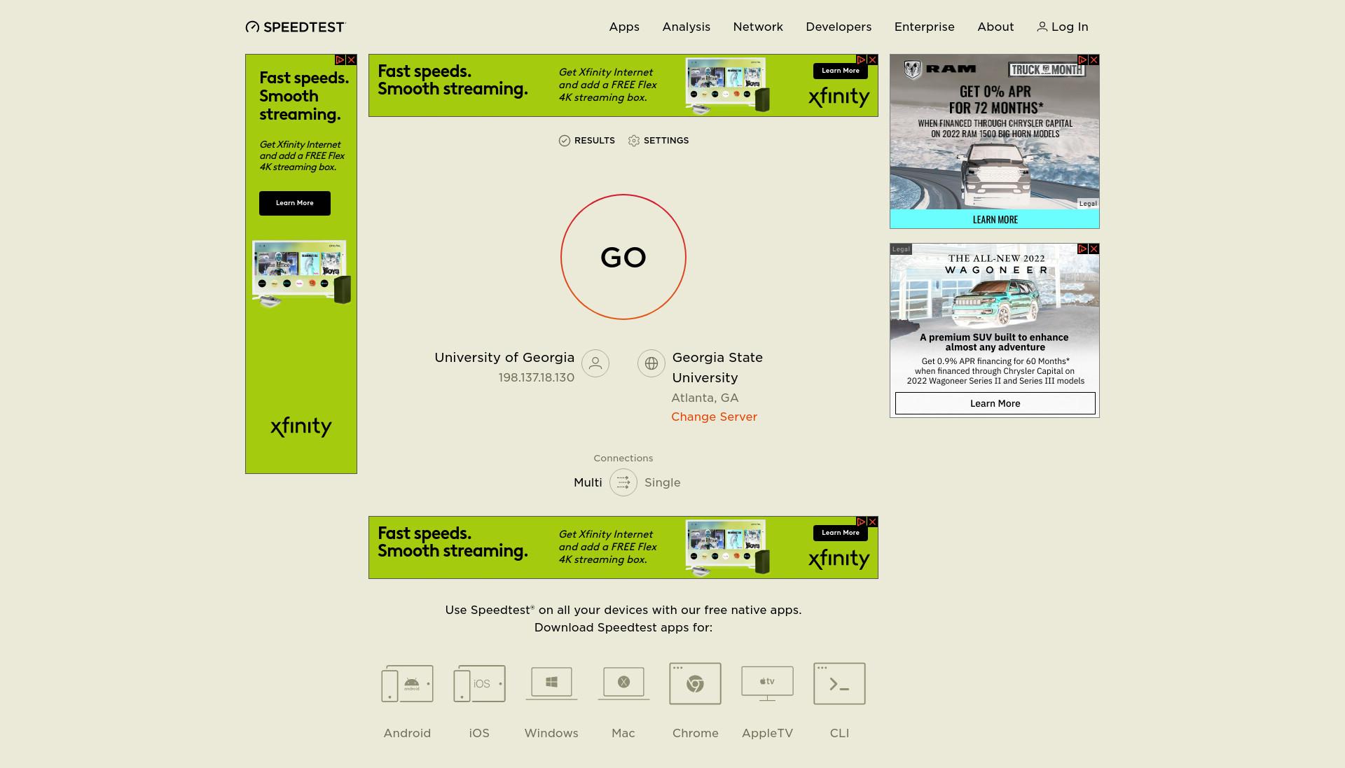The width and height of the screenshot is (1345, 768).
Task: Start the speed test with GO
Action: 623,257
